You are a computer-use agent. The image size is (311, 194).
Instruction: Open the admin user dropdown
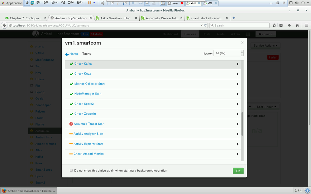click(x=266, y=34)
